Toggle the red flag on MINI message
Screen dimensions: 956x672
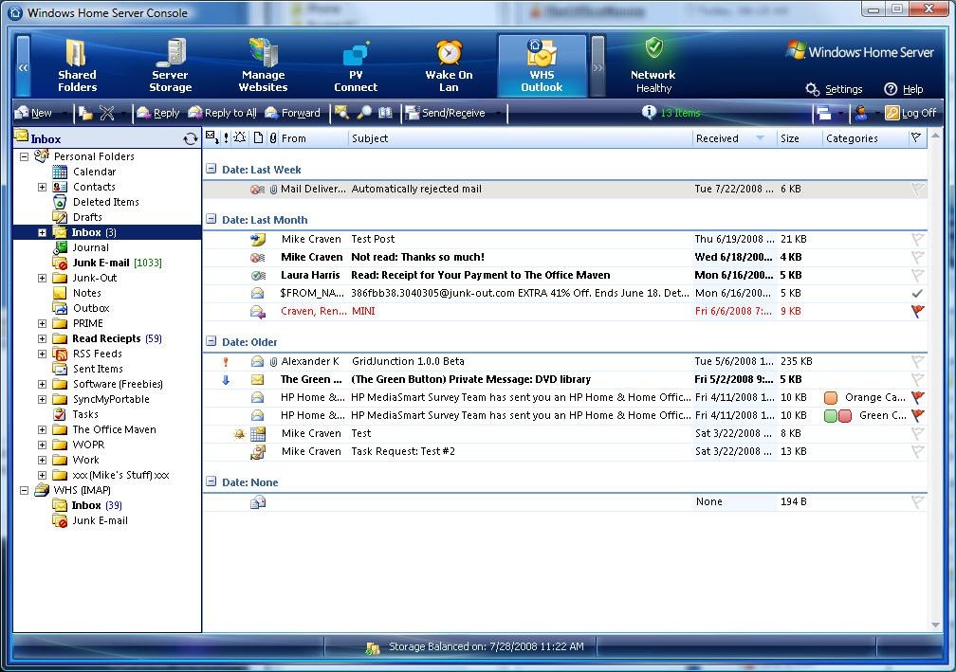click(917, 311)
